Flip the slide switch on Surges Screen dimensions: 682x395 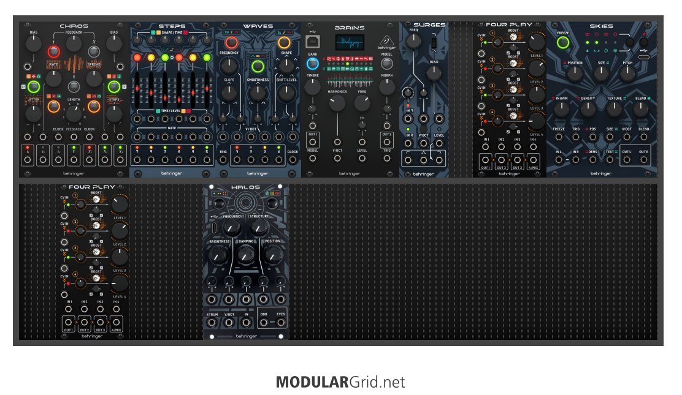[434, 43]
